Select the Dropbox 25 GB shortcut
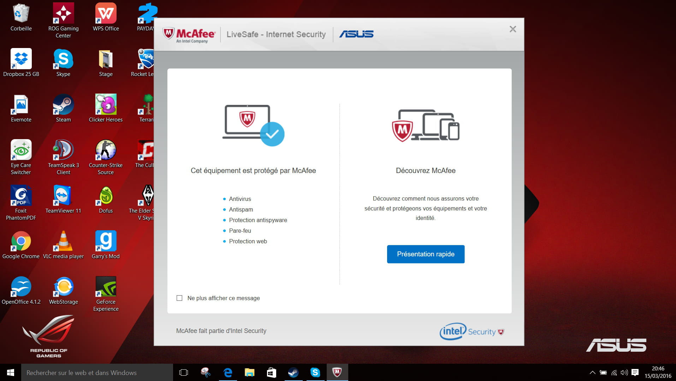 click(x=21, y=63)
